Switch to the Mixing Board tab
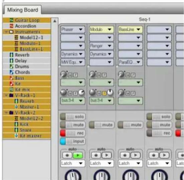The image size is (184, 180). click(x=23, y=10)
